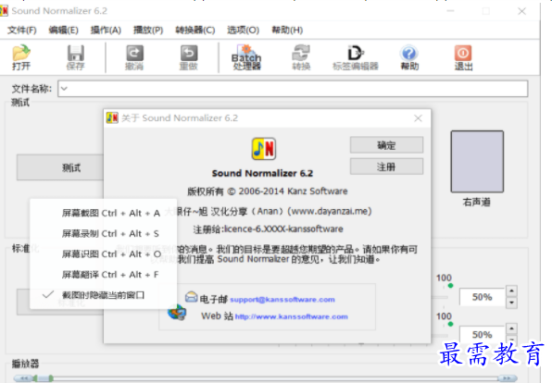Open the 文件(F) menu
This screenshot has height=383, width=552.
(22, 31)
